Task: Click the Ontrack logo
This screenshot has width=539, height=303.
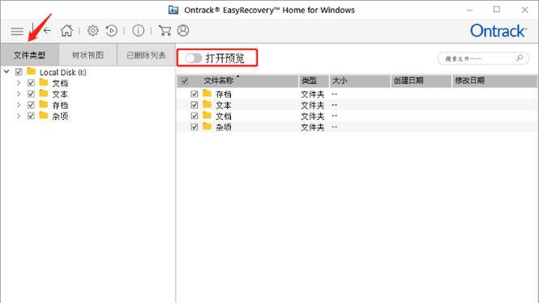Action: click(x=498, y=32)
